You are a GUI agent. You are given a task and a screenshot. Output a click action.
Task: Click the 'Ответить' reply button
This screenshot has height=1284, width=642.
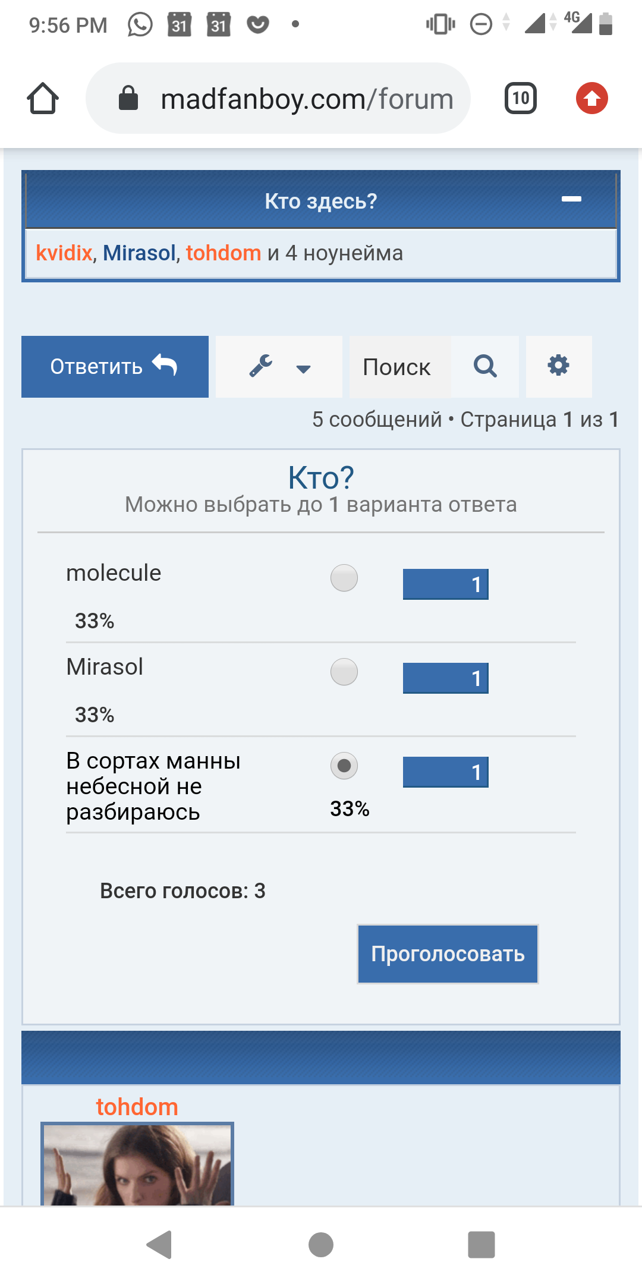click(115, 366)
